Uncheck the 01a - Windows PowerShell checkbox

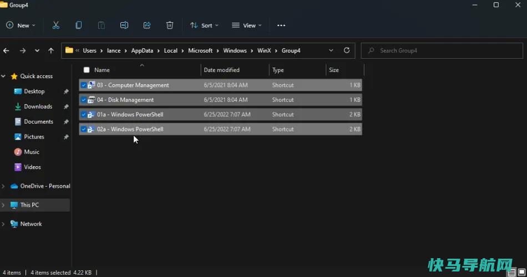83,115
